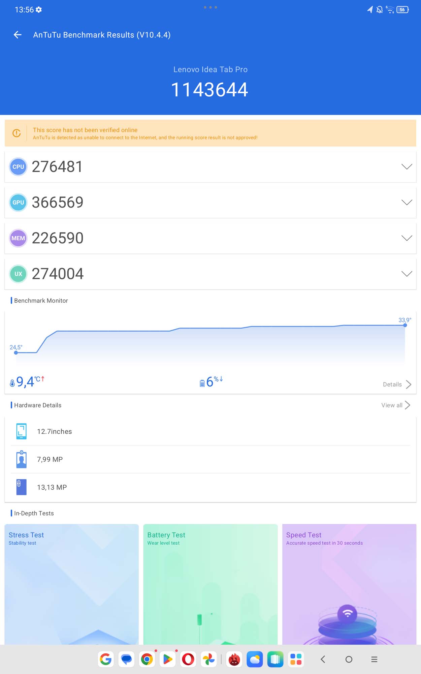Open the app library grid icon
Screen dimensions: 421x674
pyautogui.click(x=296, y=659)
